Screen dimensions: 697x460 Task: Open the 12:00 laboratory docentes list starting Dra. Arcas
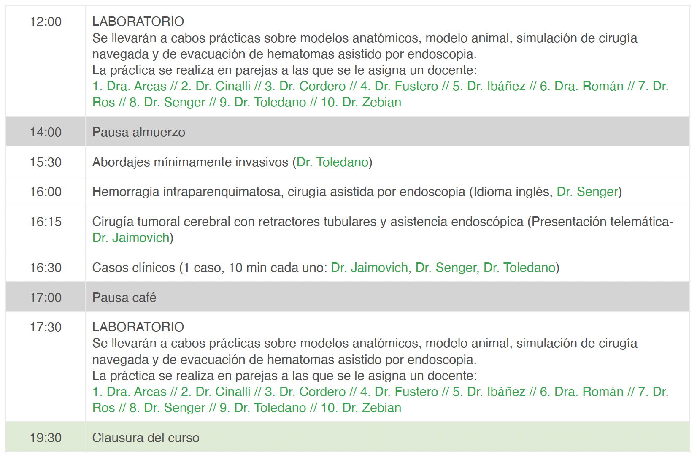tap(381, 94)
